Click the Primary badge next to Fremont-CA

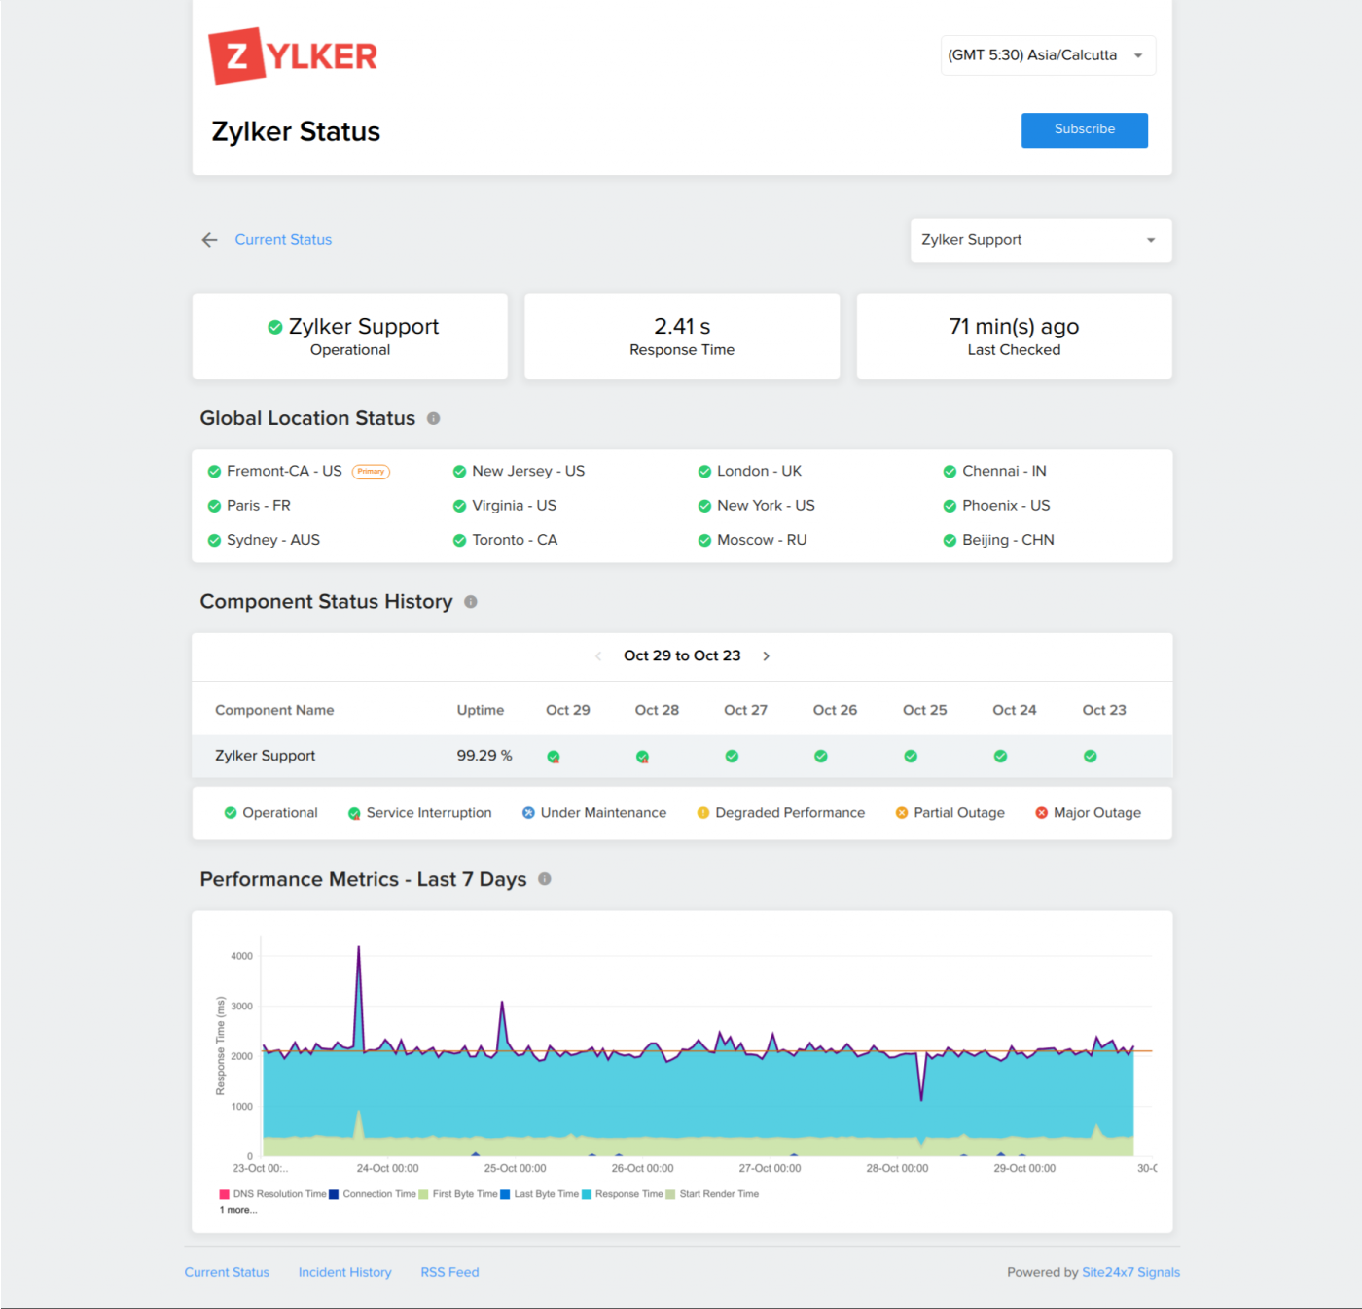point(371,472)
